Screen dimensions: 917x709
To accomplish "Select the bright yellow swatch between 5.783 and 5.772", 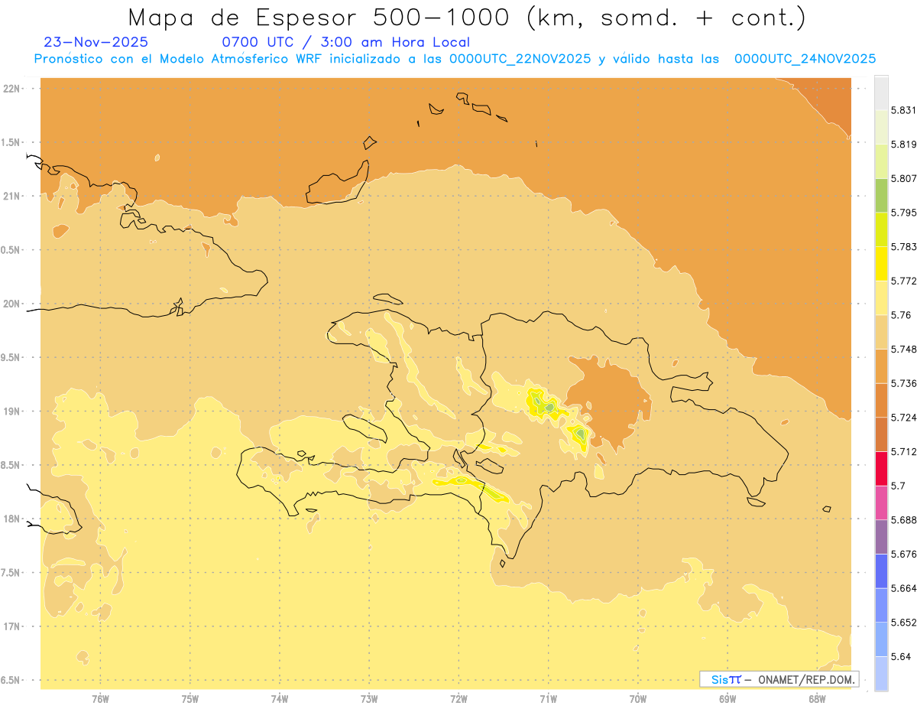I will coord(881,263).
